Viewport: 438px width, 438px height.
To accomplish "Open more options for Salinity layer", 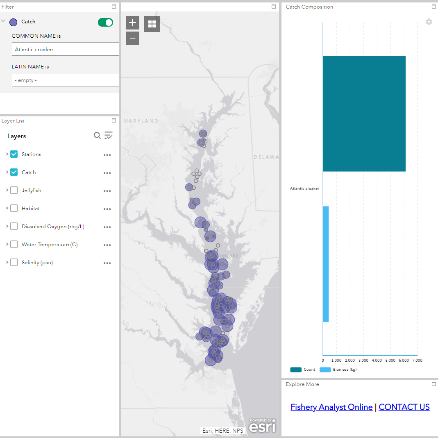I will (x=107, y=263).
